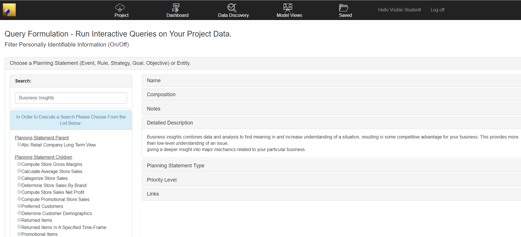Expand the Links panel
This screenshot has height=237, width=521.
[331, 194]
